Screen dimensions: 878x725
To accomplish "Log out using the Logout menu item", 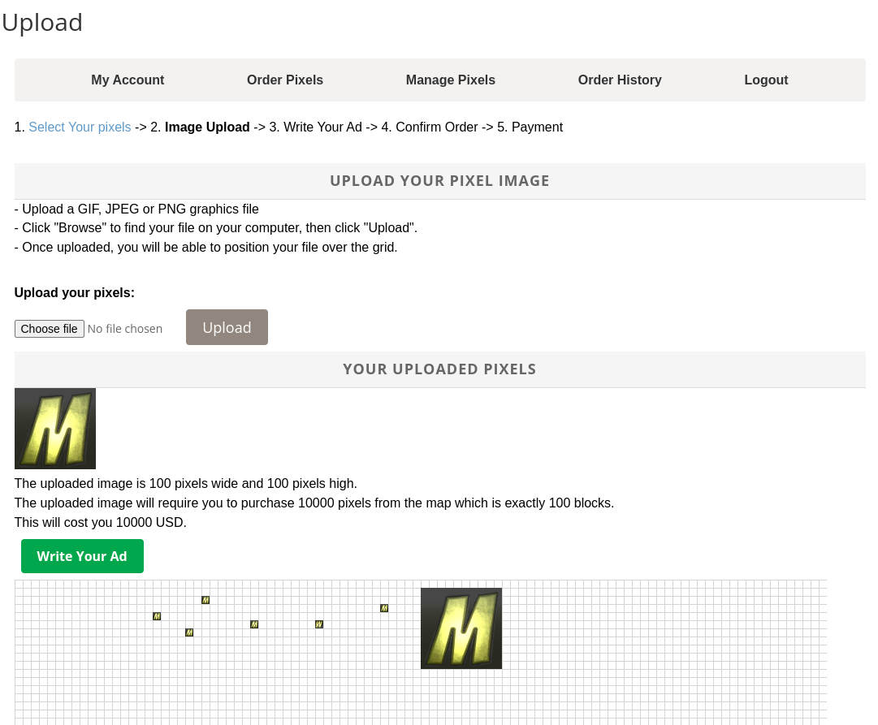I will tap(766, 80).
